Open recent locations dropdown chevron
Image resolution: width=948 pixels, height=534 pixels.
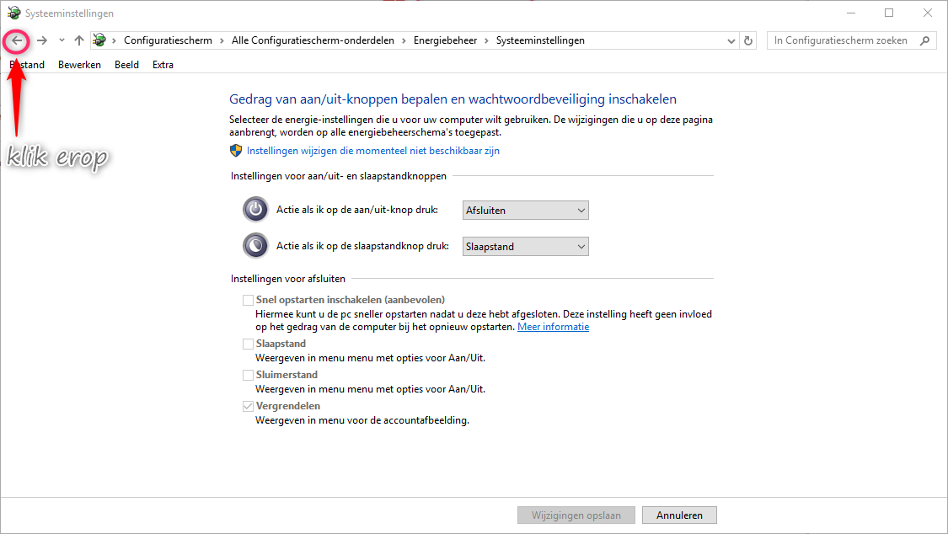(x=62, y=40)
